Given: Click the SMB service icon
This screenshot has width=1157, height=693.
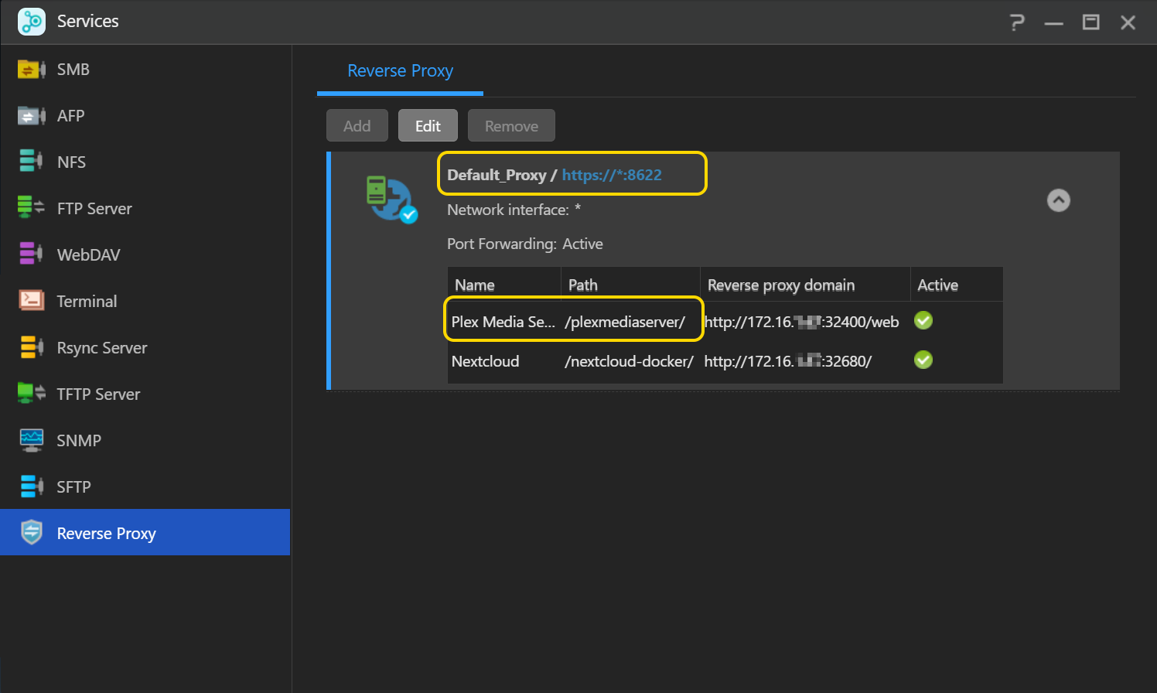Looking at the screenshot, I should coord(31,70).
